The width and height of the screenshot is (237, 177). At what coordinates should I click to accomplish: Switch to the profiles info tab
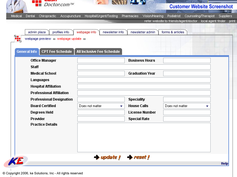coord(61,32)
